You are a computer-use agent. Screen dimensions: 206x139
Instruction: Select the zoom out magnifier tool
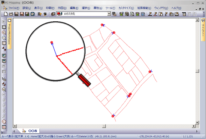pyautogui.click(x=4, y=38)
